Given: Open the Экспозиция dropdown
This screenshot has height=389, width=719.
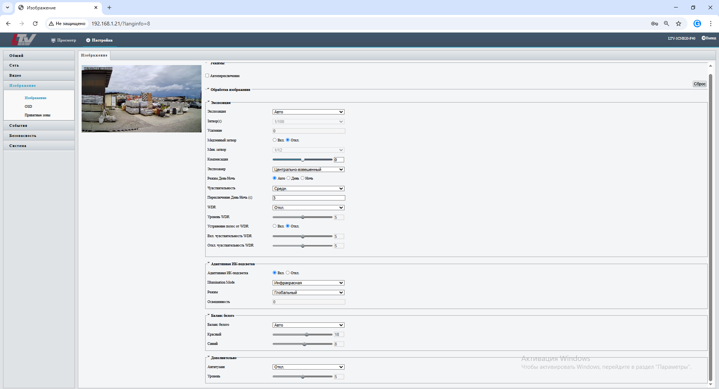Looking at the screenshot, I should (x=309, y=112).
